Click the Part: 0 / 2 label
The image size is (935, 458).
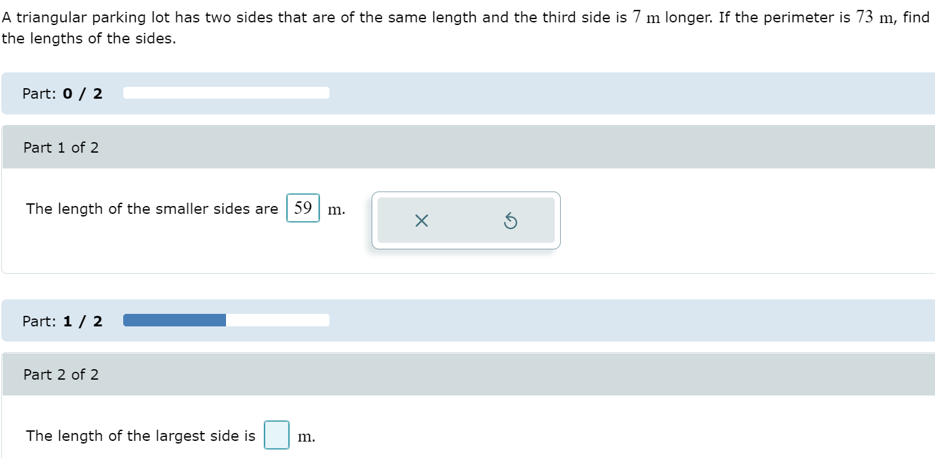coord(62,93)
